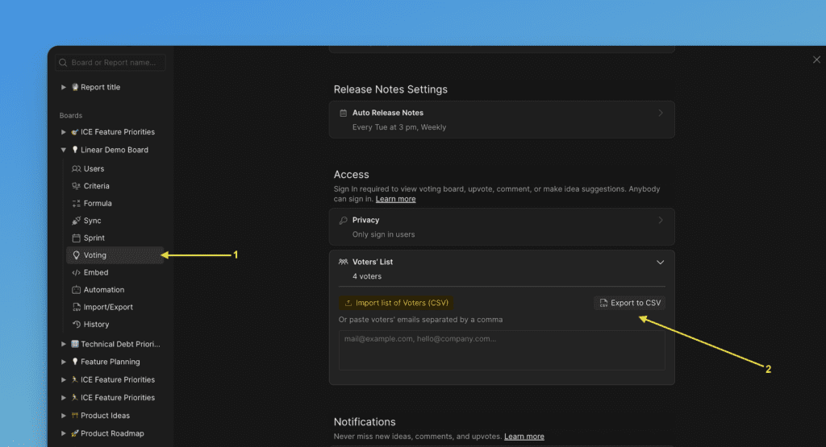Click the Automation icon in sidebar
The image size is (826, 447).
(77, 290)
